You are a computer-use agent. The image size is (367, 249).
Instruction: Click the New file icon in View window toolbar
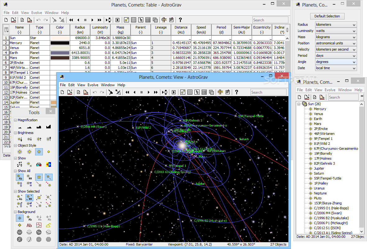pyautogui.click(x=62, y=92)
